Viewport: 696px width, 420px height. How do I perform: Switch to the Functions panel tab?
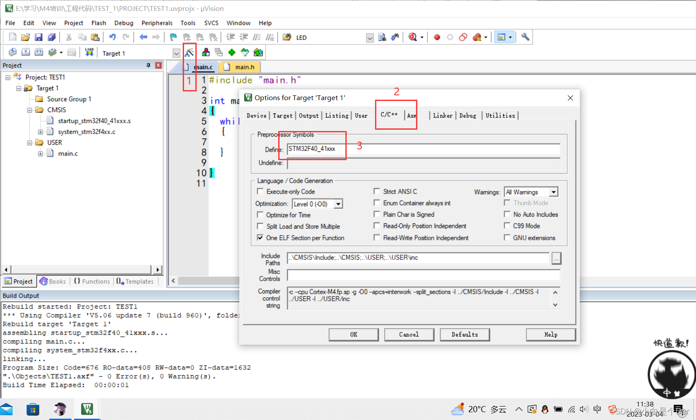pos(92,282)
